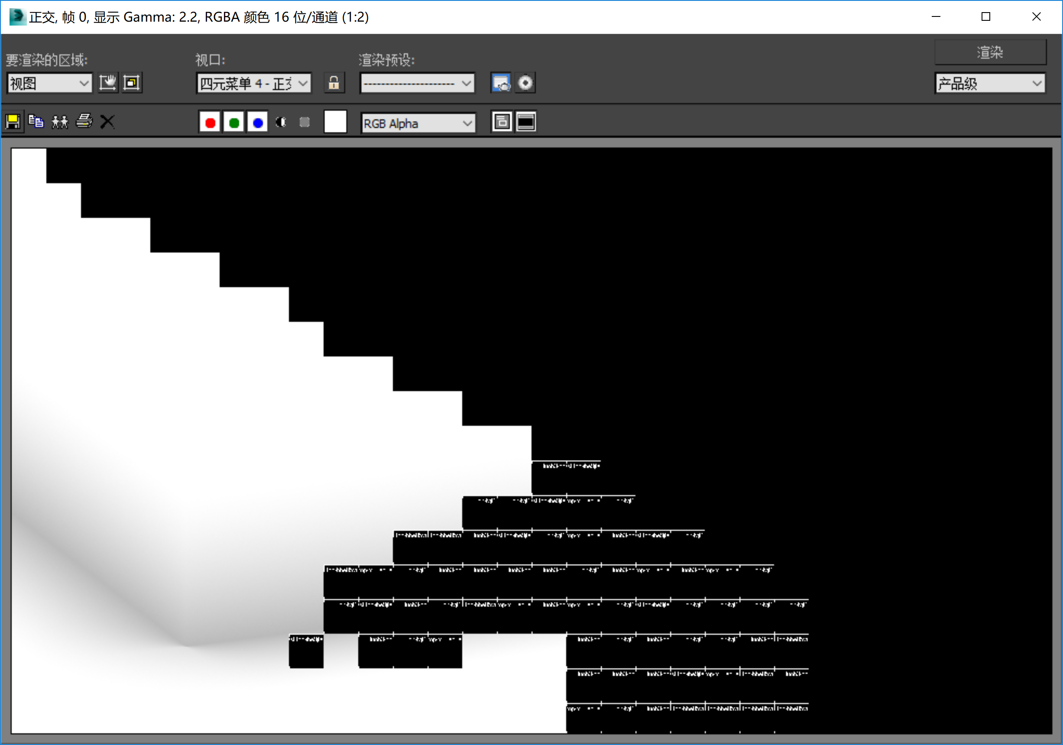
Task: Clear the frame buffer with the X
Action: coord(107,122)
